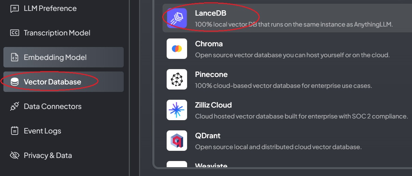Image resolution: width=412 pixels, height=176 pixels.
Task: Click the Event Logs clipboard icon
Action: [x=14, y=131]
